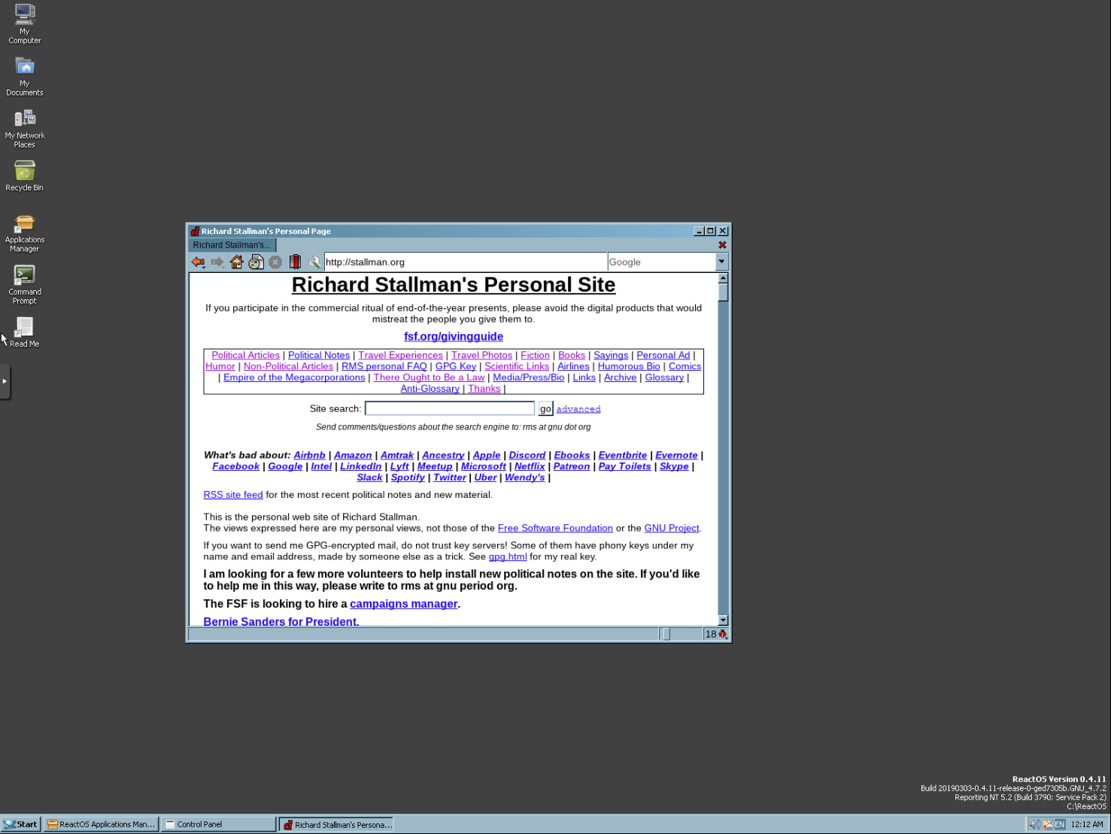1111x834 pixels.
Task: Open the search engine dropdown arrow
Action: click(x=722, y=262)
